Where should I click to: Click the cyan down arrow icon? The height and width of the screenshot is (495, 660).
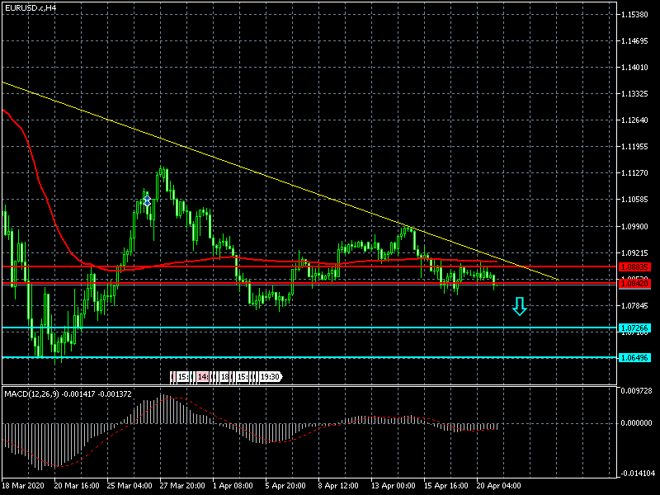[519, 307]
